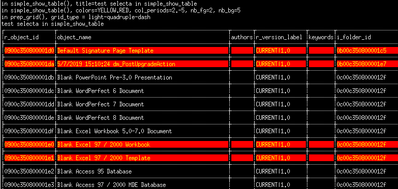
Task: Click 'Blank Excel Workbook 5.0-7.0 Document' cell
Action: 115,131
